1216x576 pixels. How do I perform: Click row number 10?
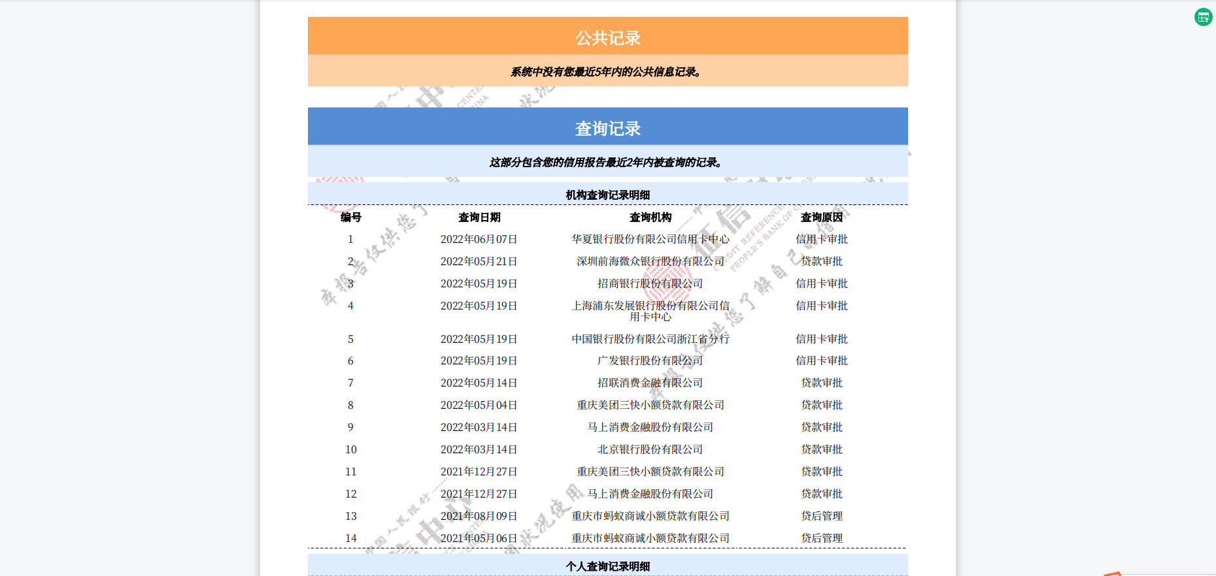[350, 449]
